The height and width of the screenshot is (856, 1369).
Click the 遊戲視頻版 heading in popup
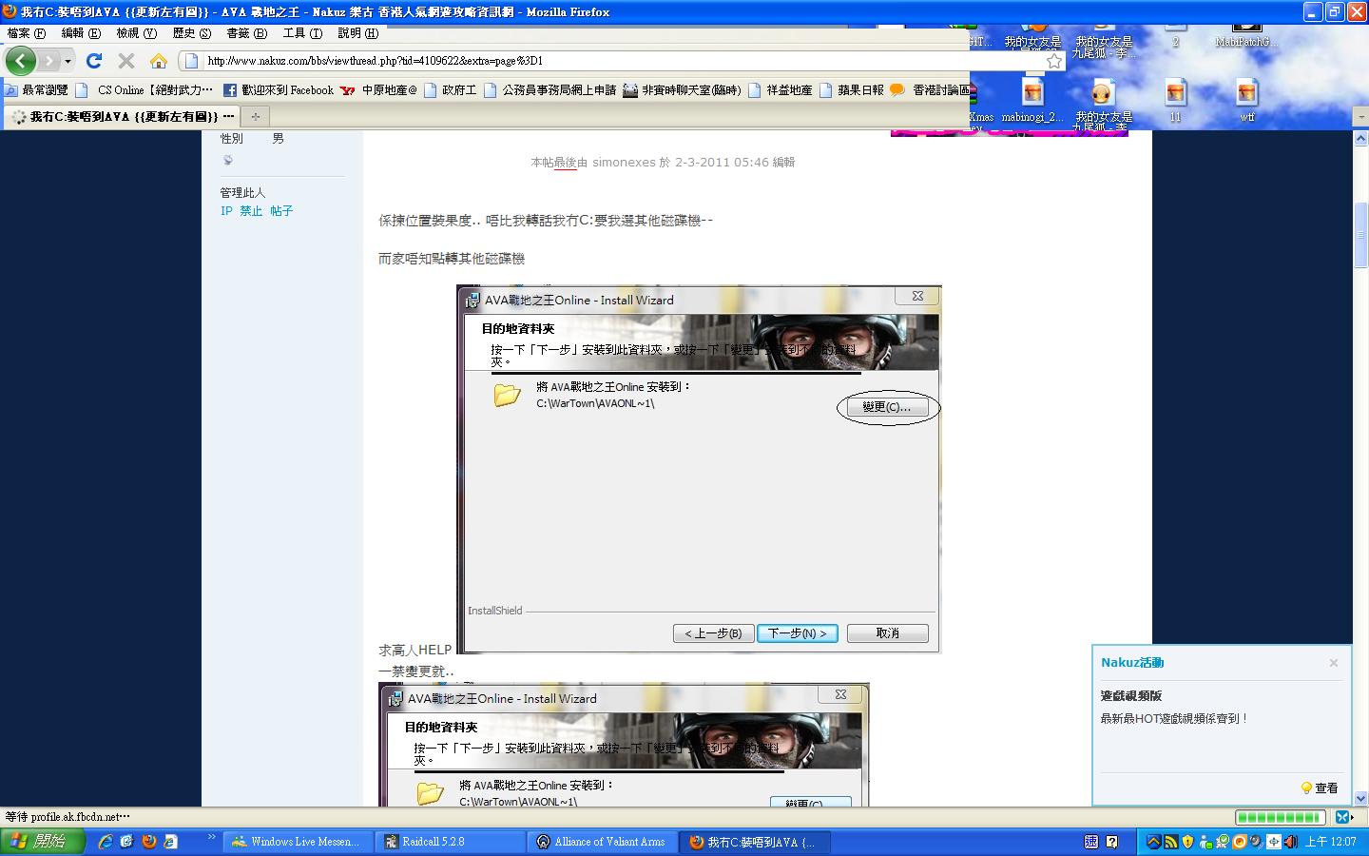1131,696
